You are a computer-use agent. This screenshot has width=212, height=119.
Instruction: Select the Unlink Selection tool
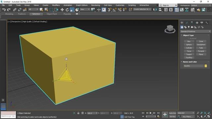pos(20,10)
